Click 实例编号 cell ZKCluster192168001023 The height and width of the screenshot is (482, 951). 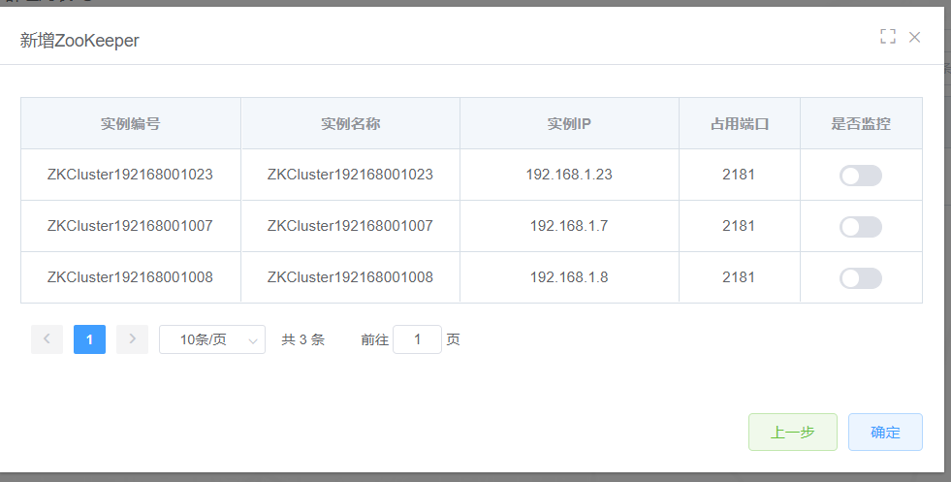pyautogui.click(x=131, y=175)
